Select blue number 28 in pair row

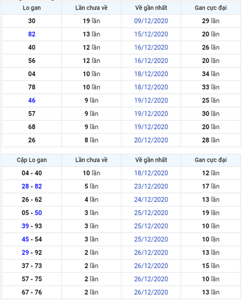coord(25,186)
